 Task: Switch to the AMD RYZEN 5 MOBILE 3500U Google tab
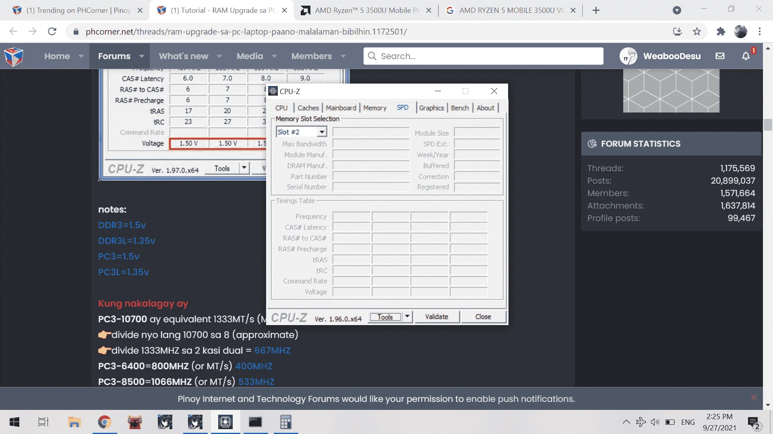pyautogui.click(x=511, y=10)
